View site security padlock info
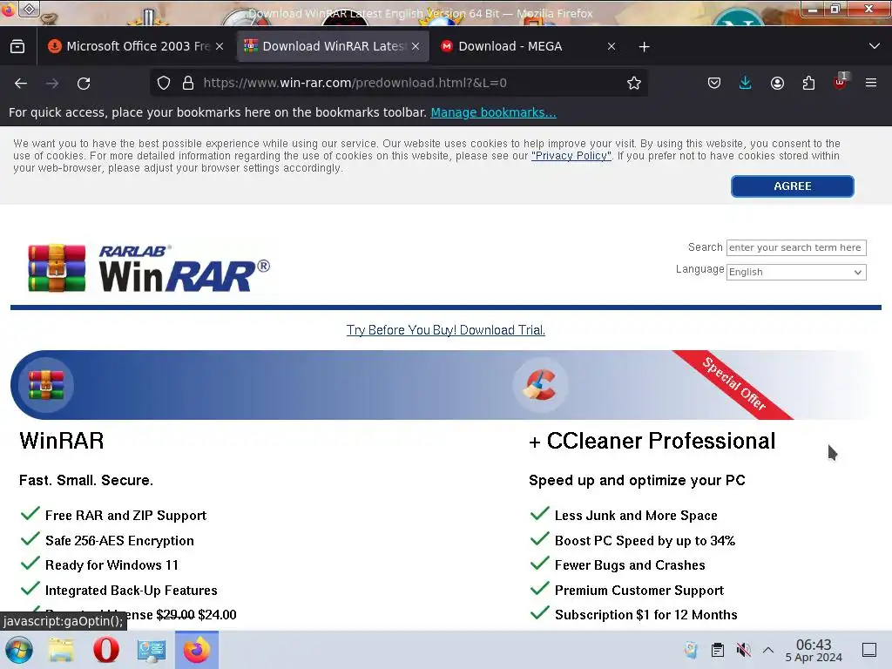Image resolution: width=892 pixels, height=669 pixels. coord(188,83)
